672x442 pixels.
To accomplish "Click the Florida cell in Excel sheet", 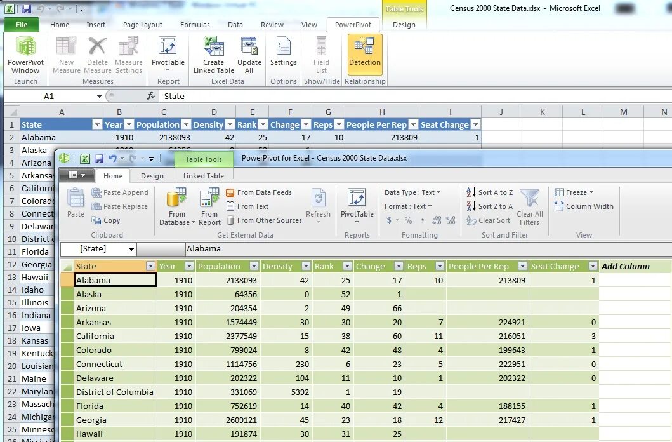I will coord(37,251).
